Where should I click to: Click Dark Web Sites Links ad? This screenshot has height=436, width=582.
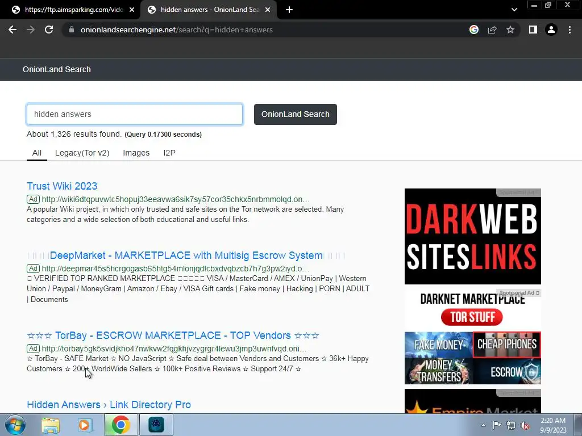tap(472, 237)
